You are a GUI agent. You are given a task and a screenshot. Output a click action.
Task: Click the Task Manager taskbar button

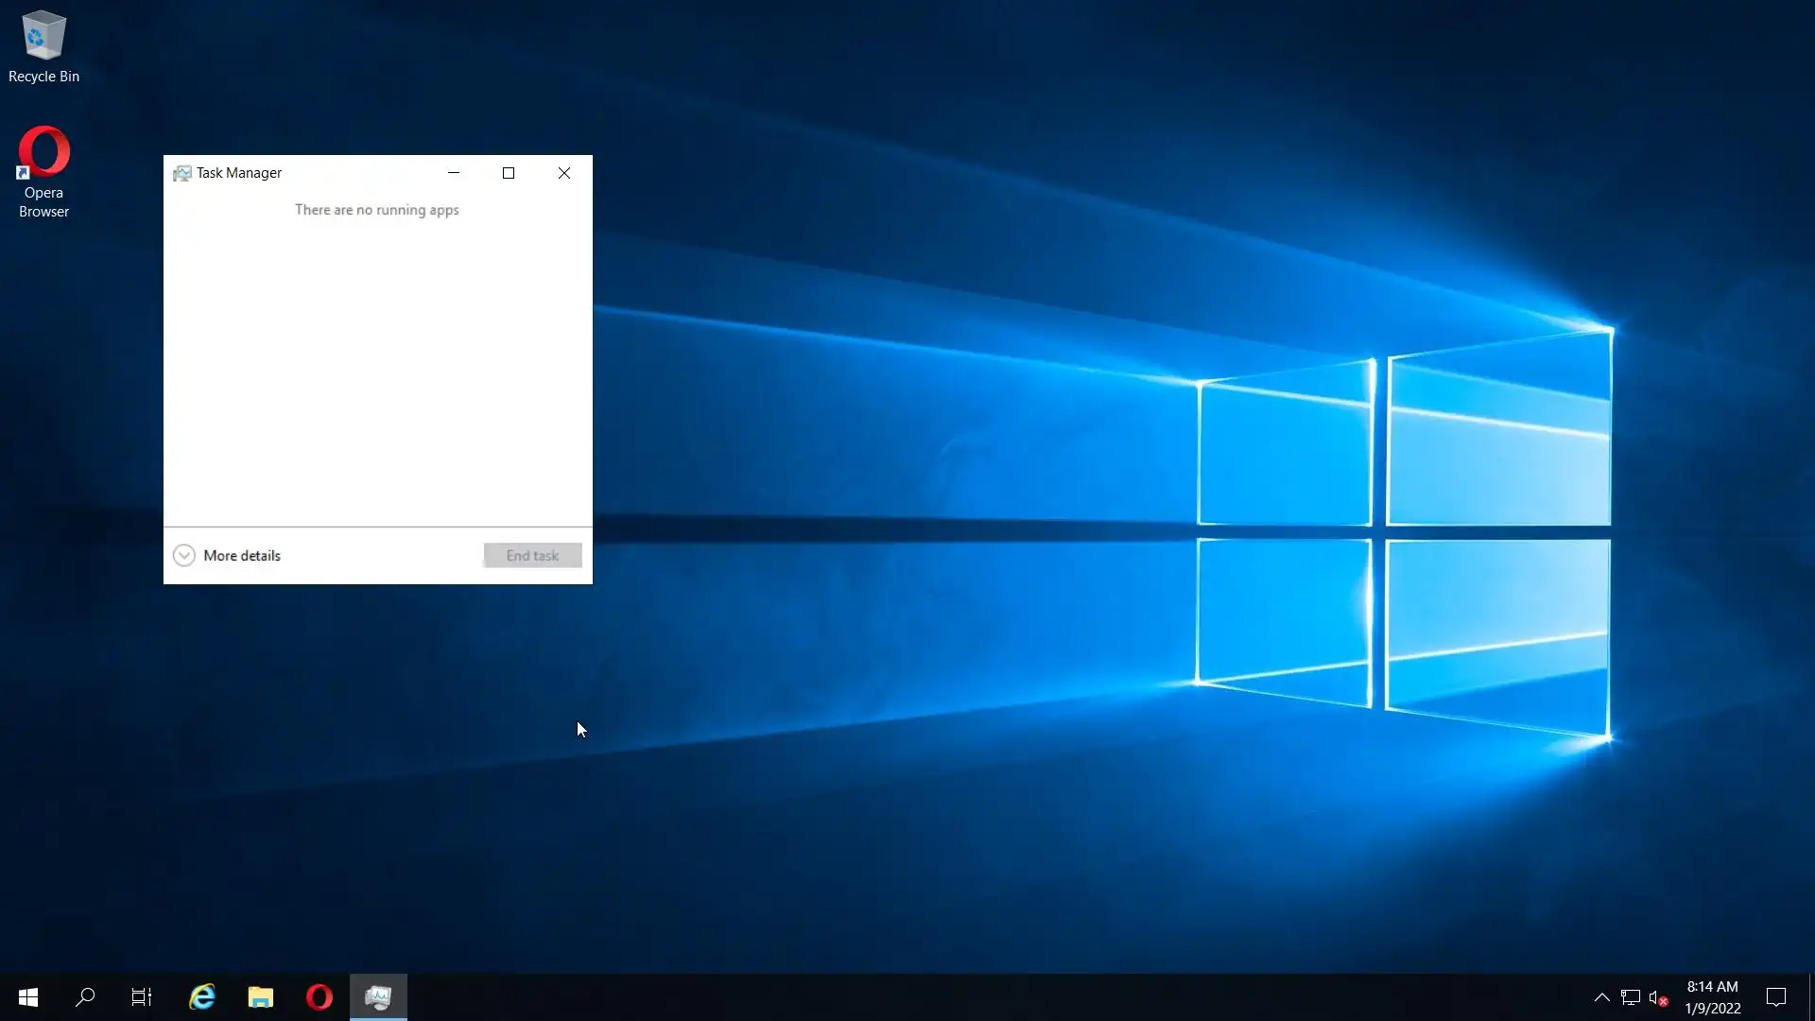pos(378,997)
